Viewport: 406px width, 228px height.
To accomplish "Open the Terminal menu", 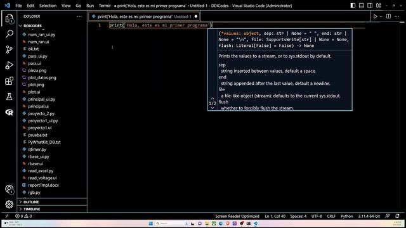I will pos(105,6).
